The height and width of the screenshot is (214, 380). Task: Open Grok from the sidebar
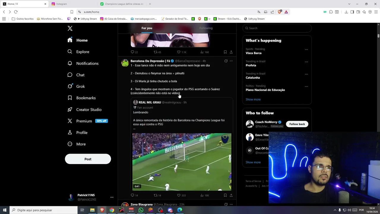pos(76,86)
